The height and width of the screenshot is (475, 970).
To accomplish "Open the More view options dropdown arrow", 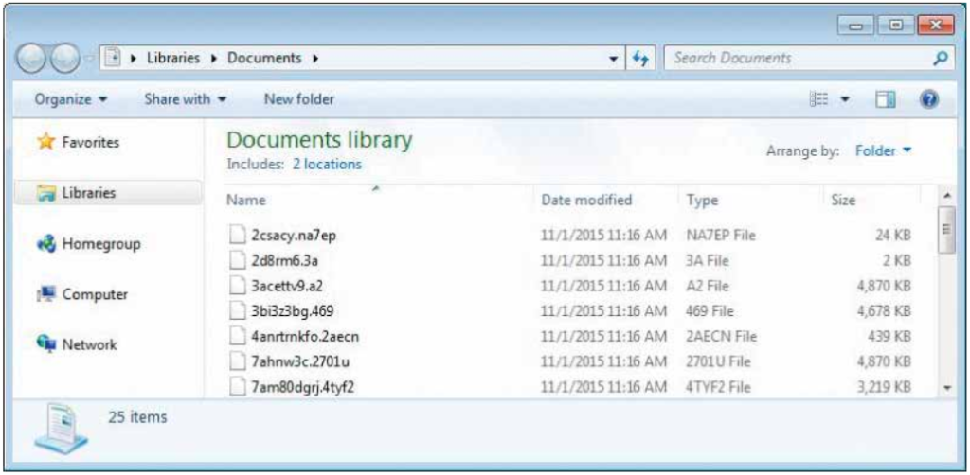I will click(x=845, y=99).
